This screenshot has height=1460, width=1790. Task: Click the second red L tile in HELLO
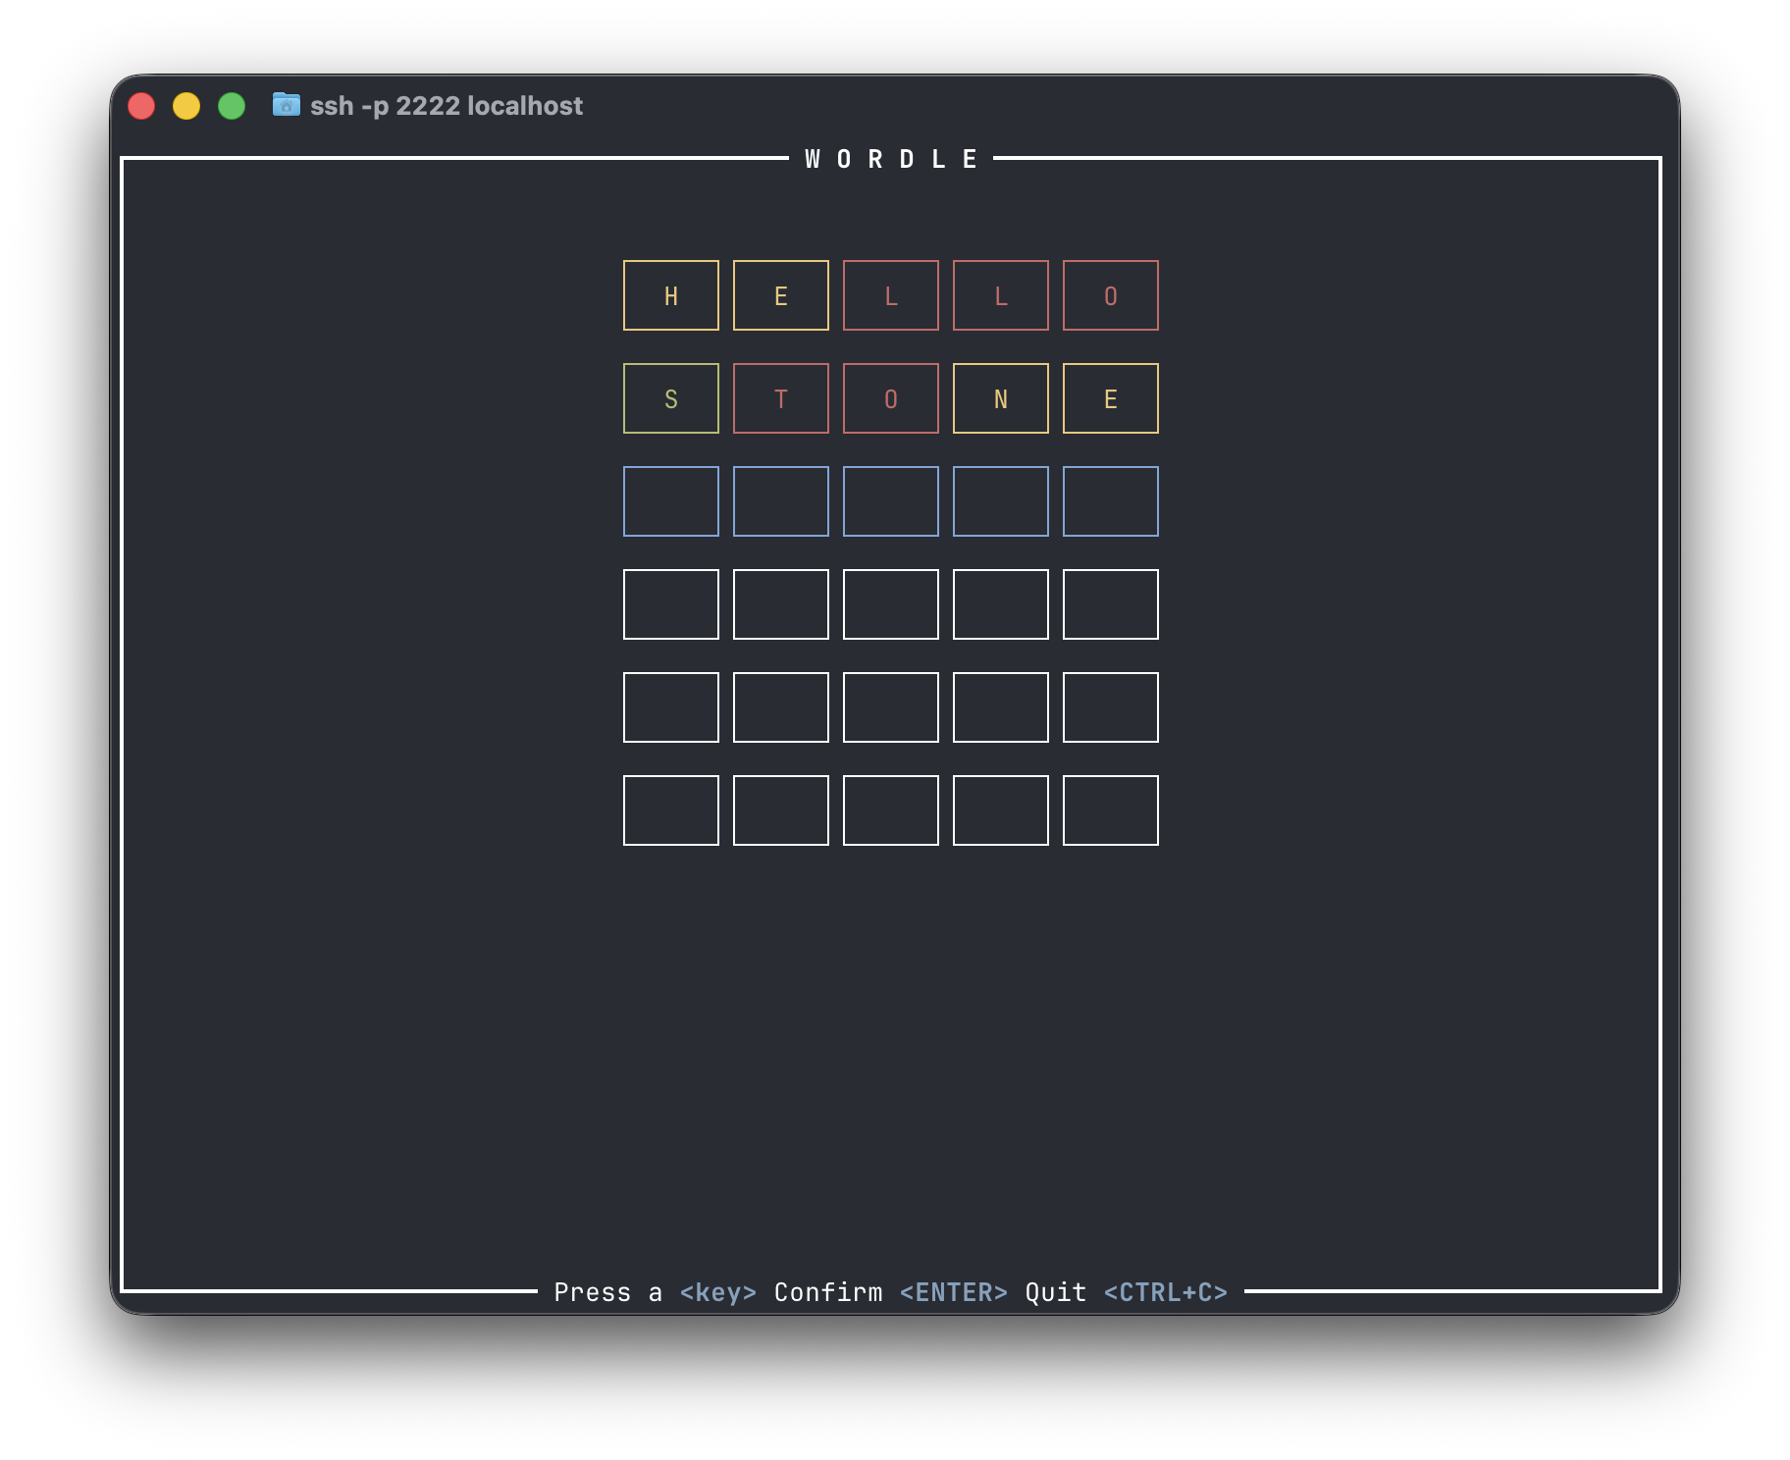(1001, 295)
